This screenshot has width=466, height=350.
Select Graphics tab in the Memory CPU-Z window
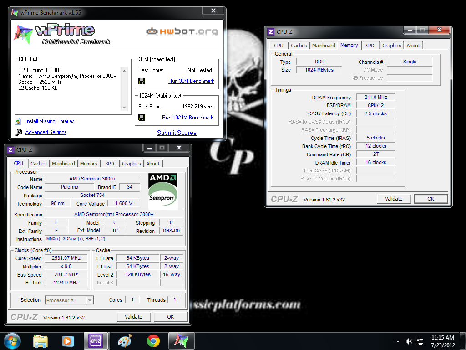tap(392, 46)
